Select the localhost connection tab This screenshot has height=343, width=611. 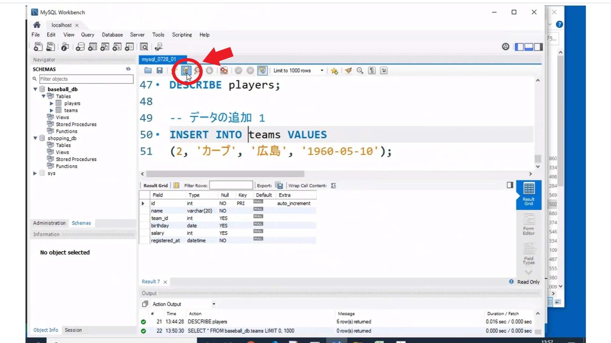(61, 25)
